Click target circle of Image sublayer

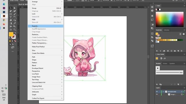coord(182,94)
